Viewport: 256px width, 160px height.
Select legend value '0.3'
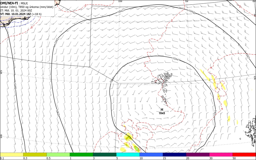[25, 158]
